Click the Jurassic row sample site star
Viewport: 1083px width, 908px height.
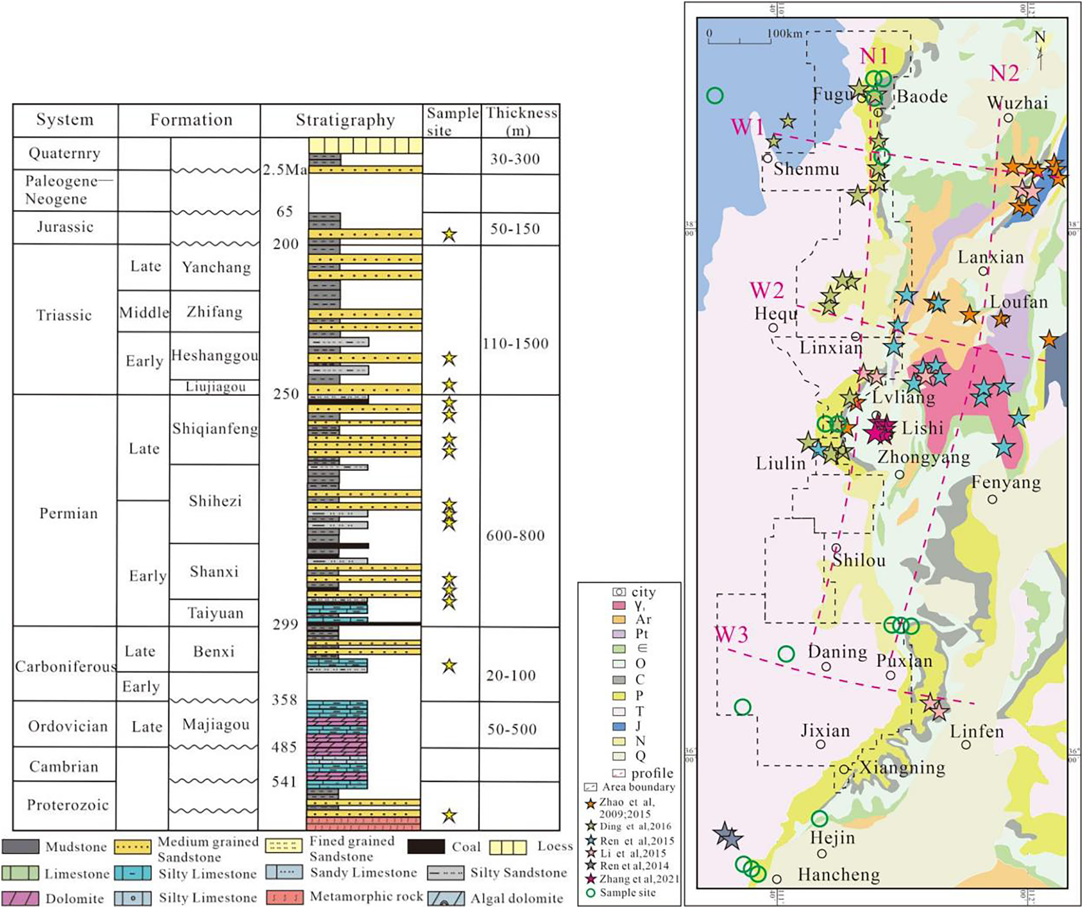tap(449, 235)
